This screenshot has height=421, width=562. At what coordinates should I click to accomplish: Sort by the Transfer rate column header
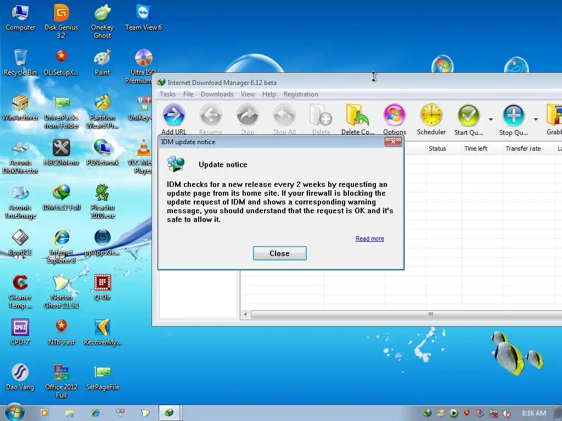pyautogui.click(x=523, y=149)
